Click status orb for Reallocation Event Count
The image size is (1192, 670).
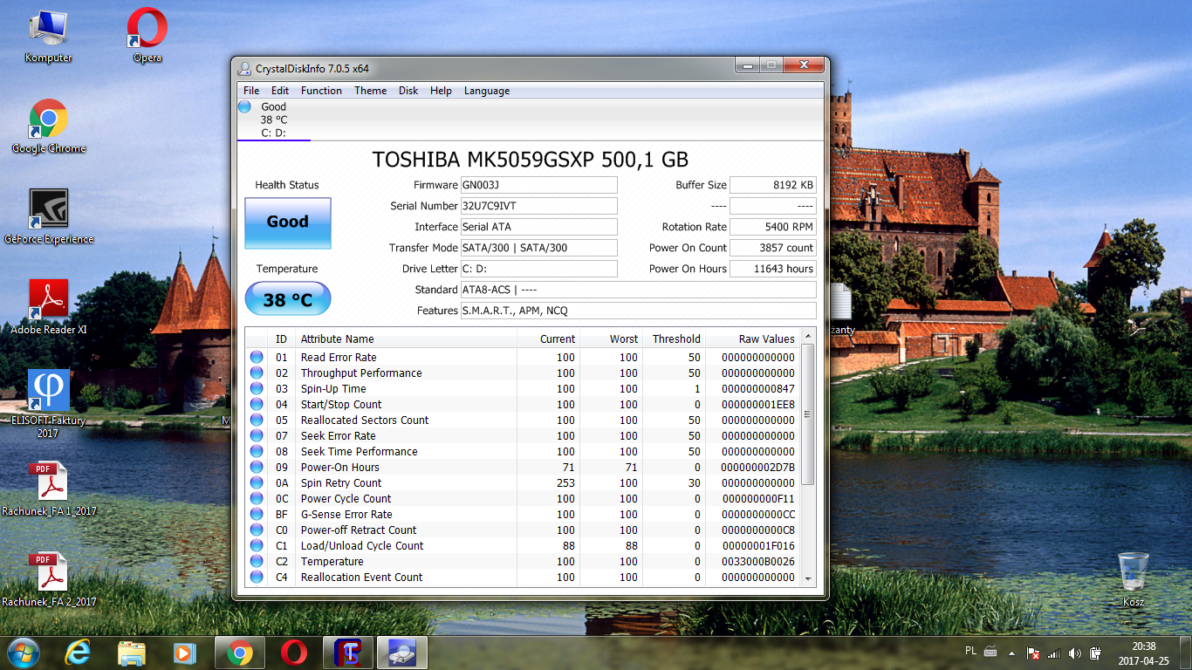[257, 577]
